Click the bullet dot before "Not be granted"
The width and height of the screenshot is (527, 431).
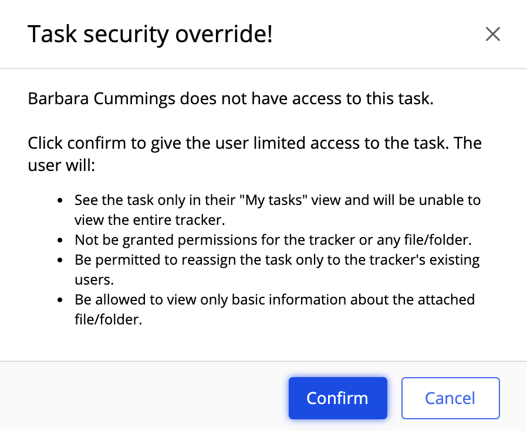click(60, 240)
